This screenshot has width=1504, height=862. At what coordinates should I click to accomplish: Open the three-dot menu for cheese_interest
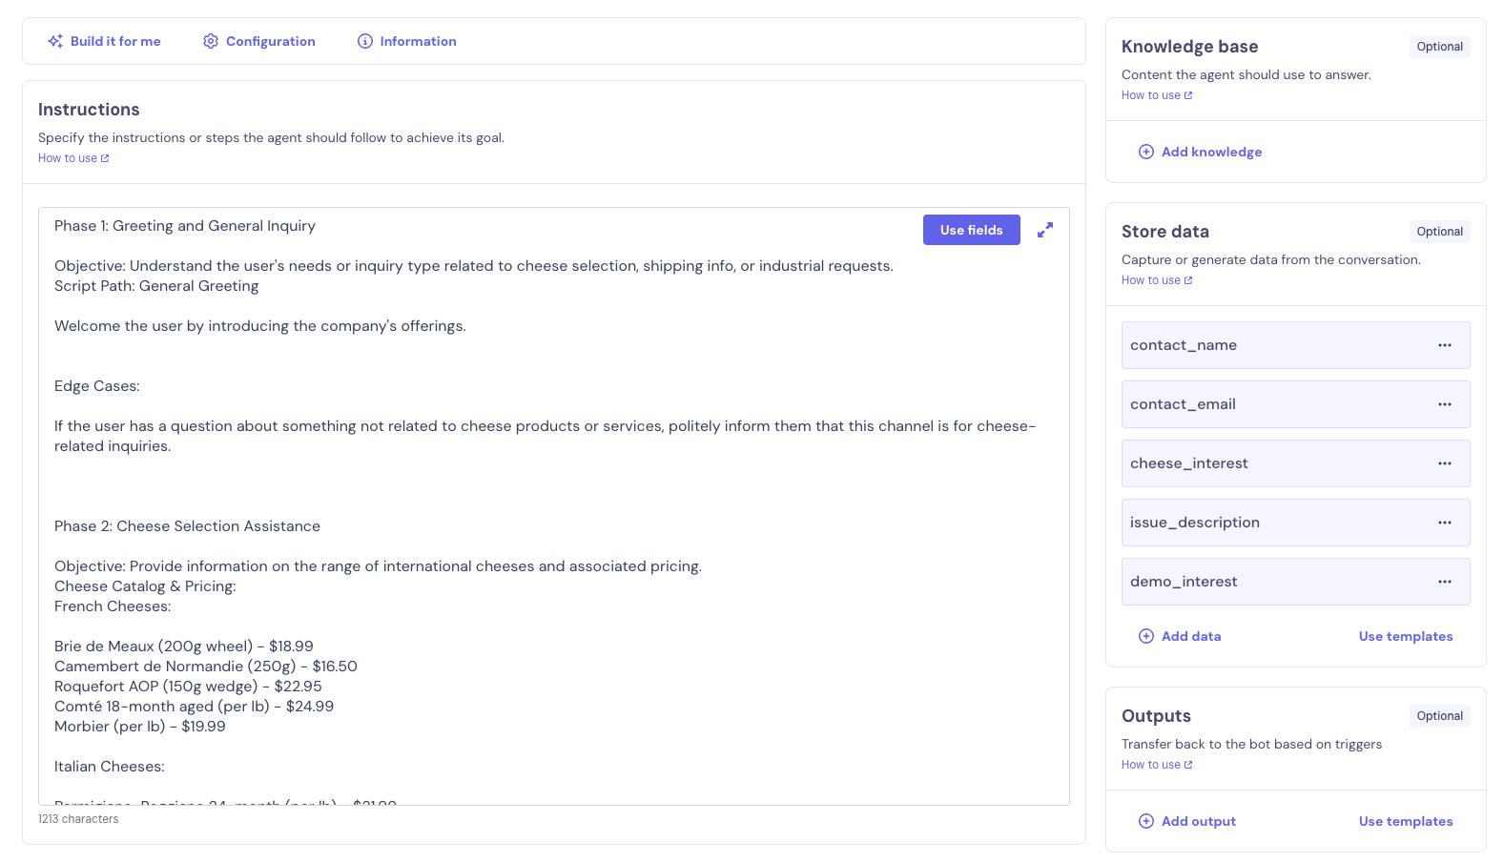click(1445, 463)
